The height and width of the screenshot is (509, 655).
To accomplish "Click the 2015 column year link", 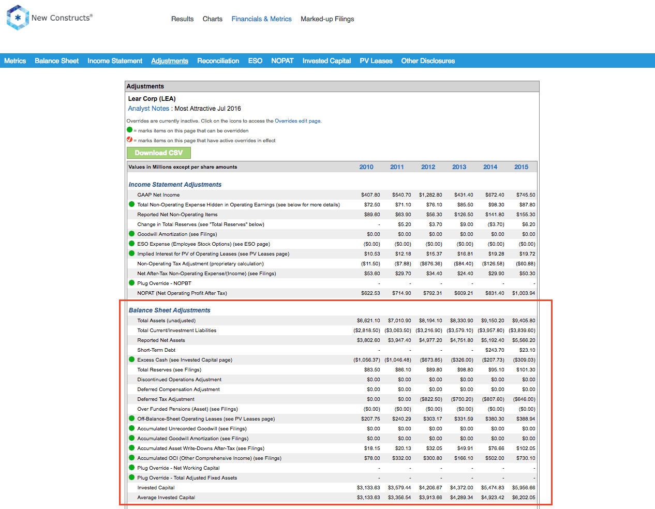I will point(522,167).
